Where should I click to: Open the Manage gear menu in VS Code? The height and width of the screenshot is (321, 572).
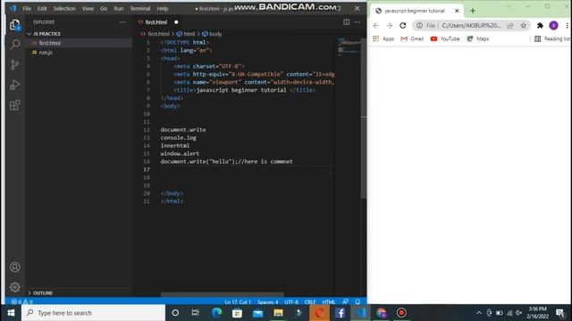click(15, 287)
